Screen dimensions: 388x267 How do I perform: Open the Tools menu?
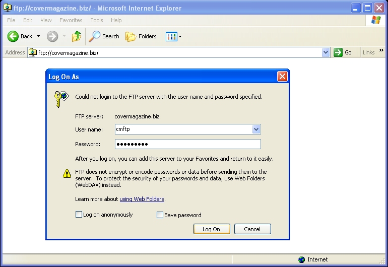(x=97, y=20)
